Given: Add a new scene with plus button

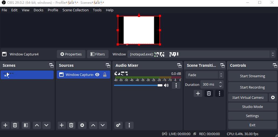Looking at the screenshot, I should (5, 125).
